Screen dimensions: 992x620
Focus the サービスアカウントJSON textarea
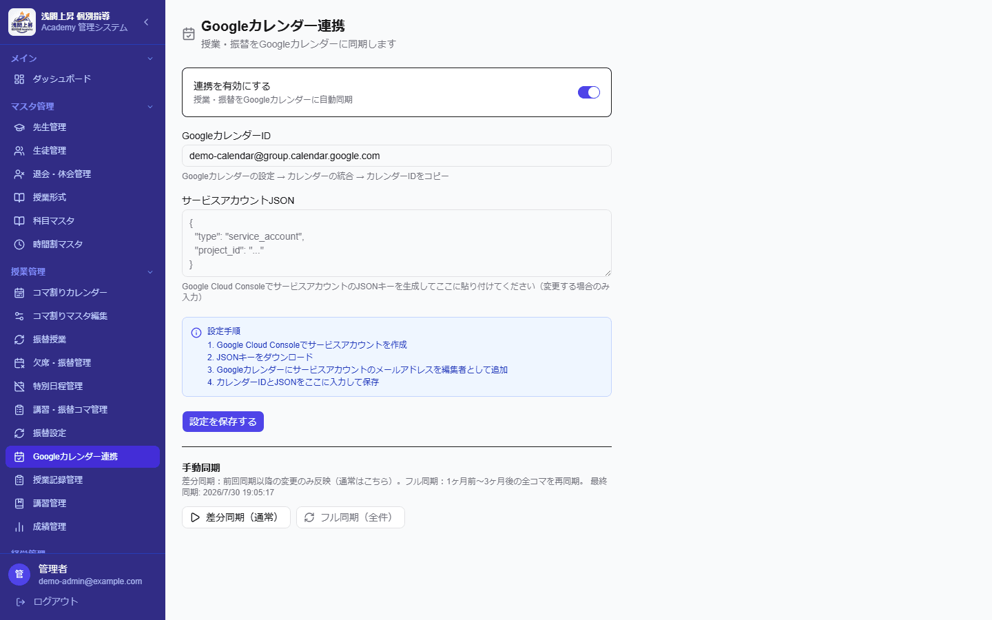click(397, 243)
